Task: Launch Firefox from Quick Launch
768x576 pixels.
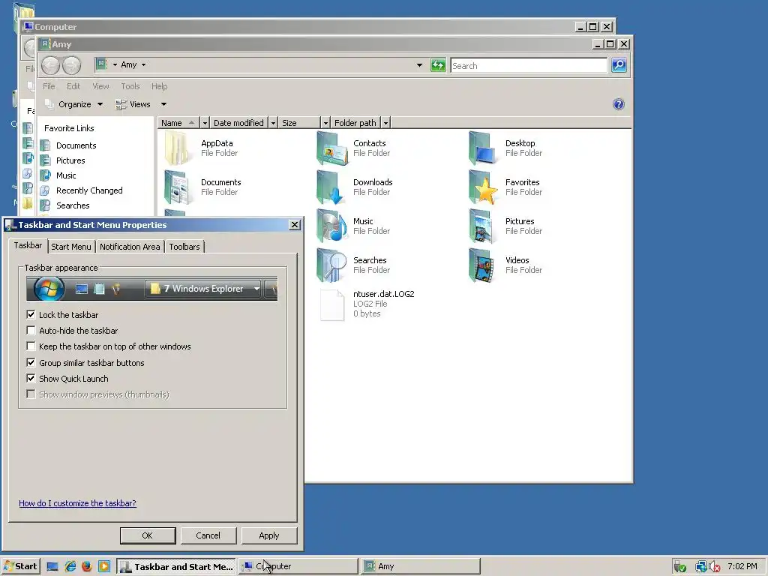Action: coord(87,567)
